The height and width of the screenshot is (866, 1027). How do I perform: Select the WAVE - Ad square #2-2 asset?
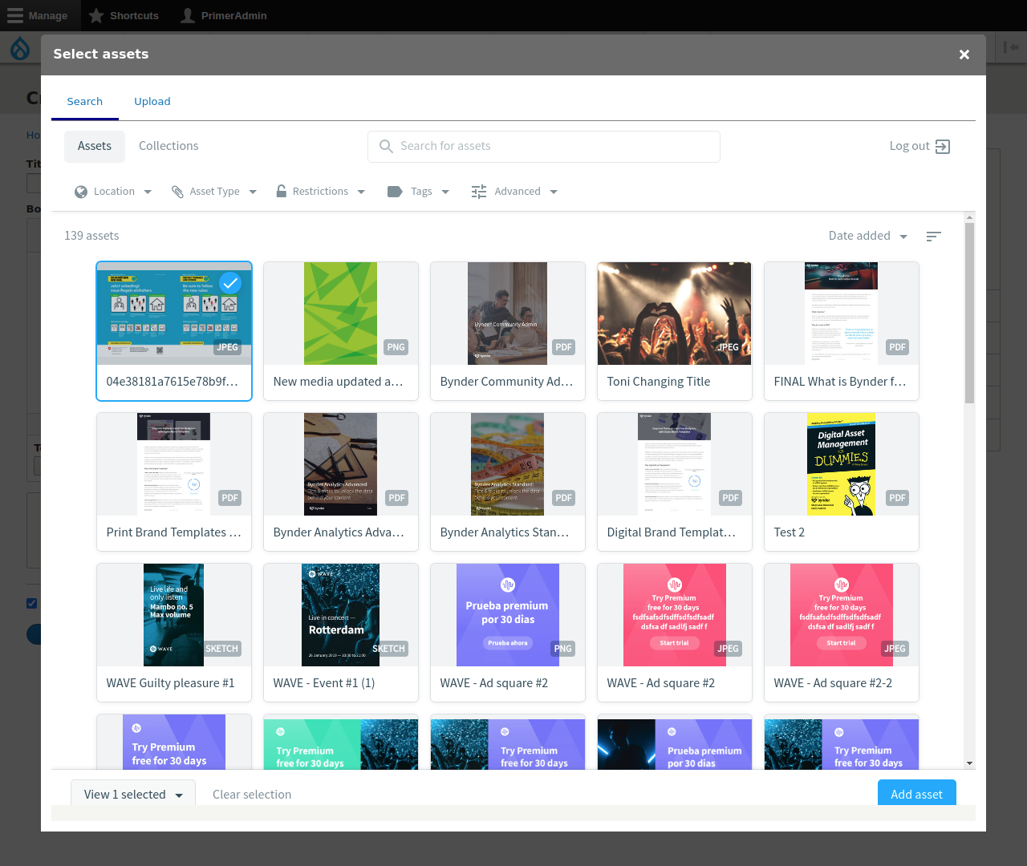pos(842,632)
